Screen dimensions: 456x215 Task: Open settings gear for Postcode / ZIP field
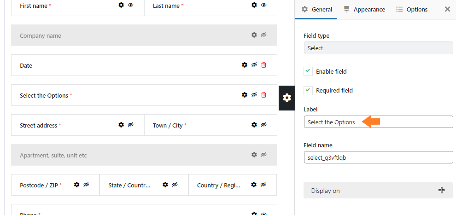(76, 185)
